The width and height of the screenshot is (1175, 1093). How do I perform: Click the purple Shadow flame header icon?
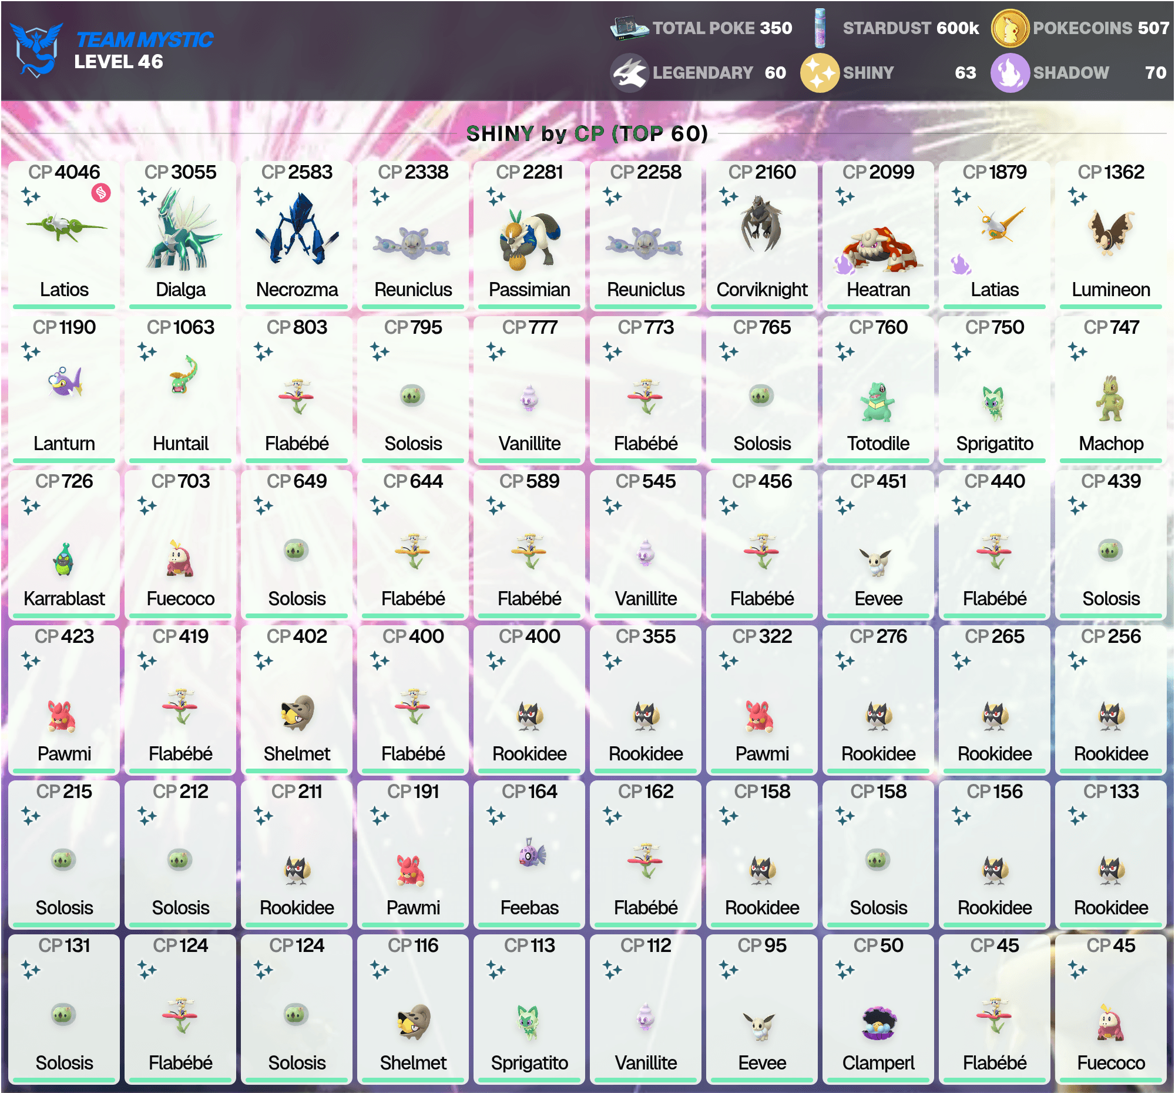click(x=1009, y=73)
